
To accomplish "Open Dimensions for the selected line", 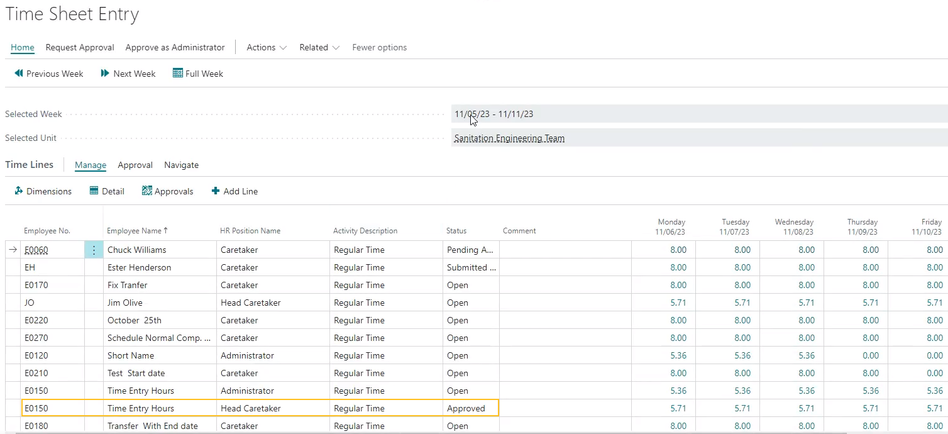I will click(x=43, y=191).
